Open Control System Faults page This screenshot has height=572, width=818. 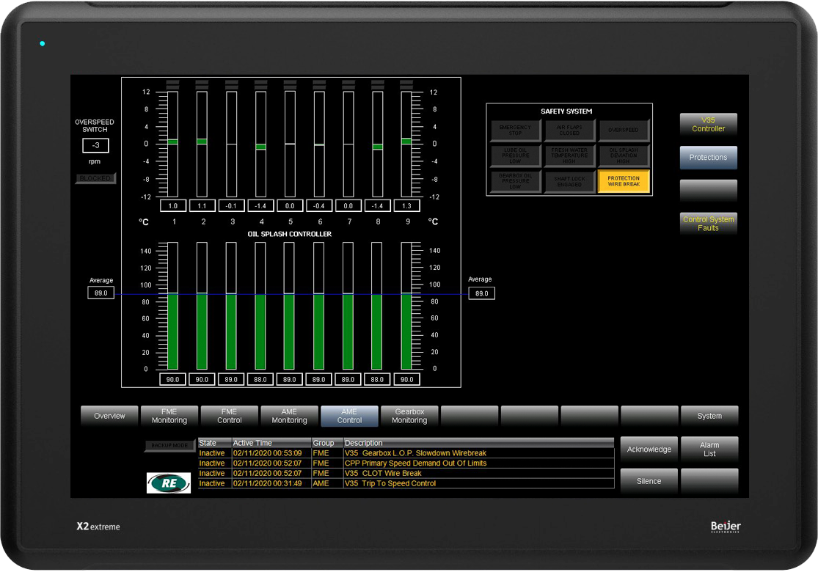[708, 224]
